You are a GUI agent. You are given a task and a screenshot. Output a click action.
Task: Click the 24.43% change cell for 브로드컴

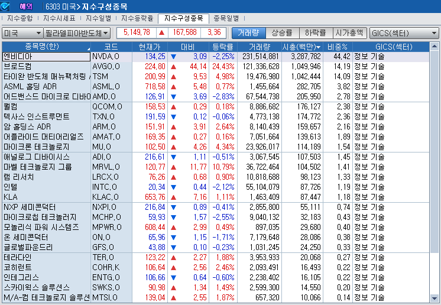point(223,67)
